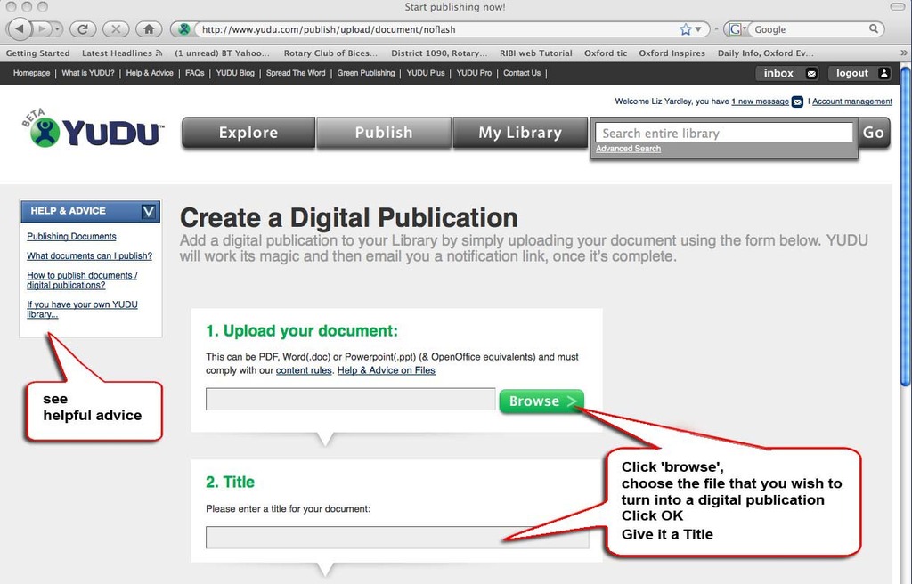Open the 1 new message link
The height and width of the screenshot is (584, 912).
(x=760, y=101)
